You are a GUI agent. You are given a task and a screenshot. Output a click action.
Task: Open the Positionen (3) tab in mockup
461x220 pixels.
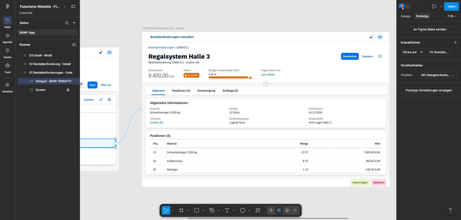point(181,91)
